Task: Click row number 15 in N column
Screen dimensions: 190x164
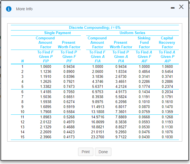Action: [x=22, y=137]
